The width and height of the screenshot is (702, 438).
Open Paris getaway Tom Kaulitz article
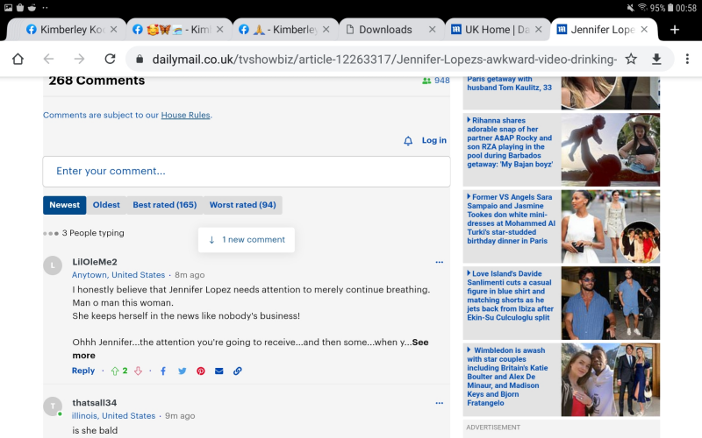point(510,83)
